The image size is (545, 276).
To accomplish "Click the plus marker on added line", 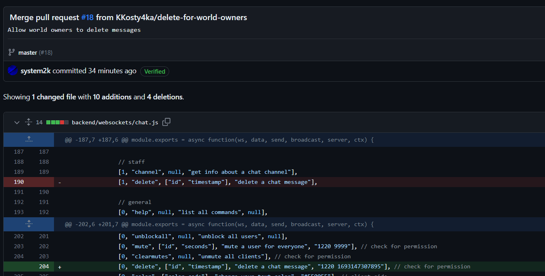I will [60, 267].
